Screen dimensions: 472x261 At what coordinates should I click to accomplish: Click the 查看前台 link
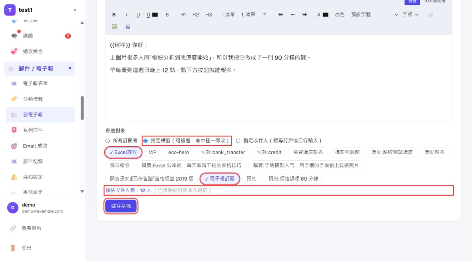31,228
